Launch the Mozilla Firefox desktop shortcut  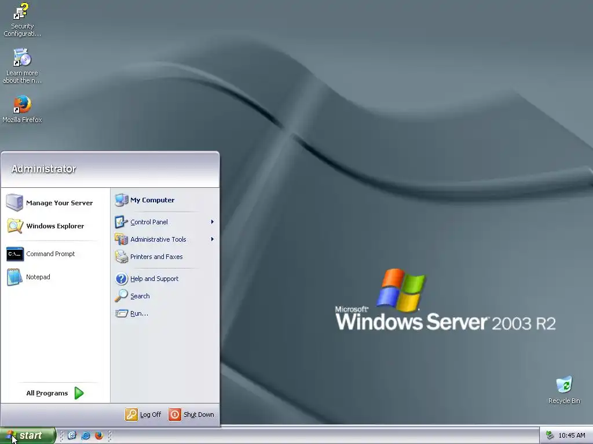tap(22, 109)
